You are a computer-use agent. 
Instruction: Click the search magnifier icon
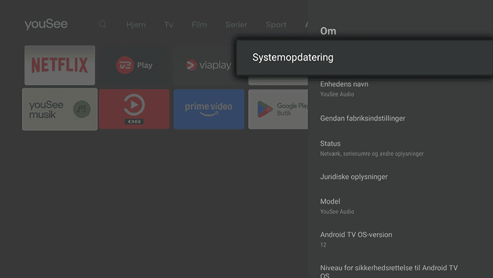(103, 25)
